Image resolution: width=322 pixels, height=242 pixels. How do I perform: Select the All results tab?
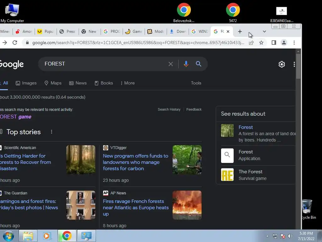click(x=4, y=83)
